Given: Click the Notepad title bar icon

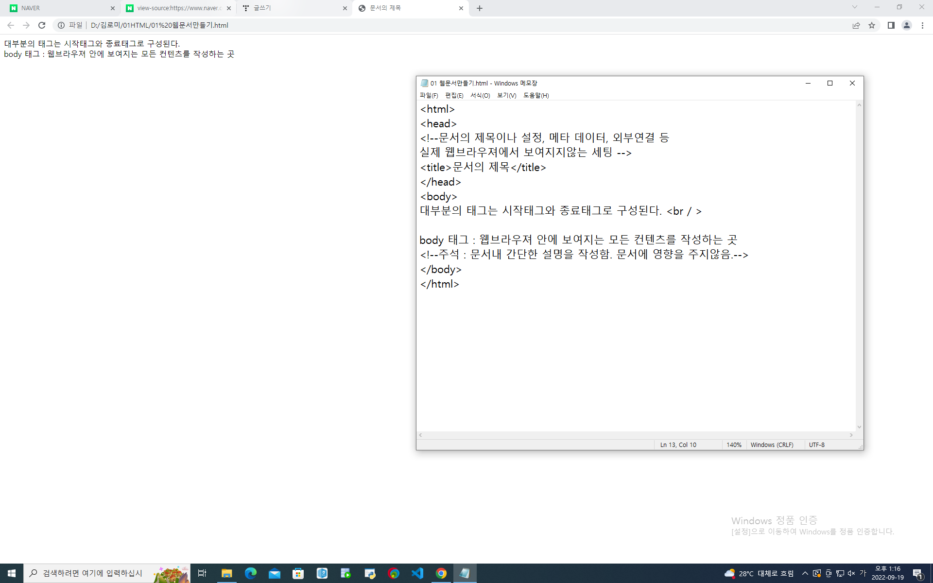Looking at the screenshot, I should coord(424,83).
